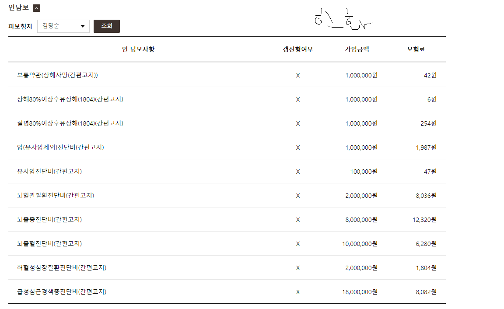
Task: Click the 조회 button
Action: (x=107, y=26)
